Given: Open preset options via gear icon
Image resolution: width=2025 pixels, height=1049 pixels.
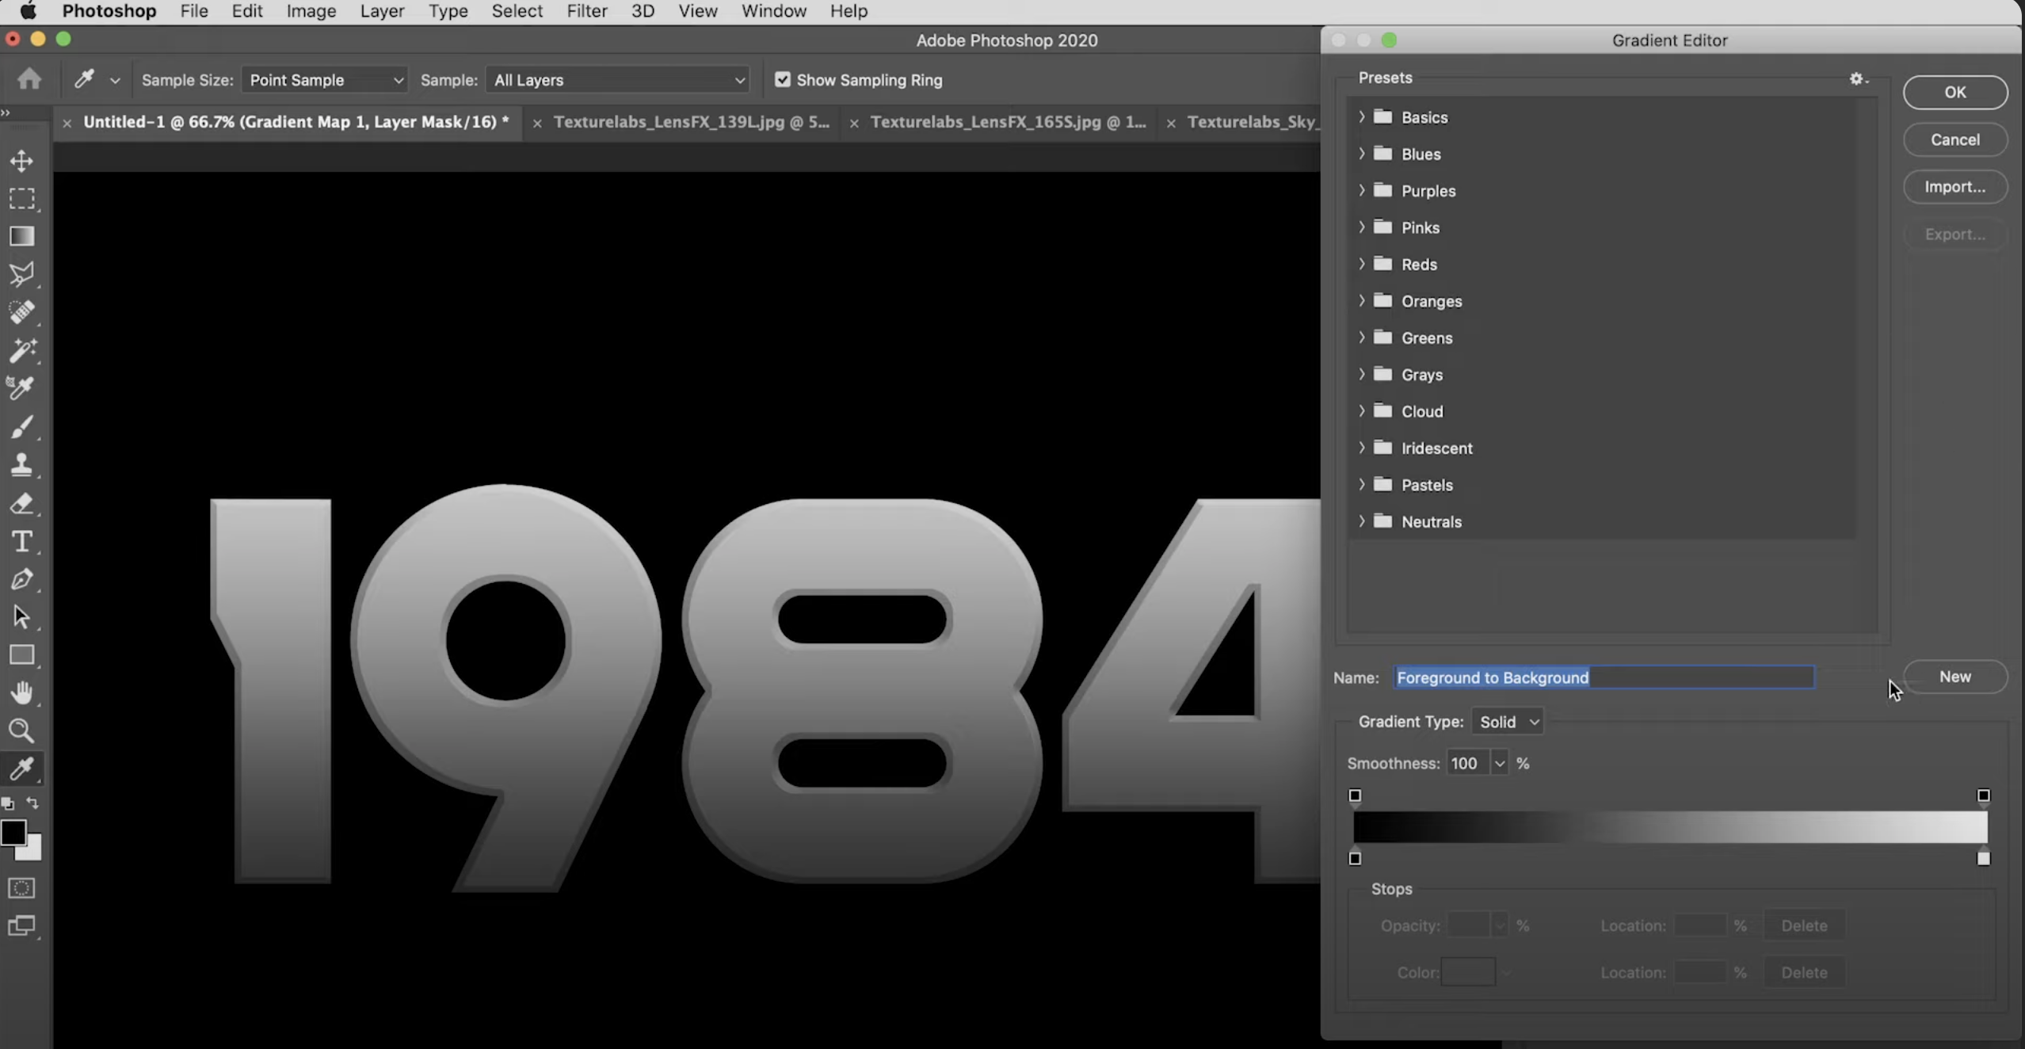Looking at the screenshot, I should pos(1857,78).
